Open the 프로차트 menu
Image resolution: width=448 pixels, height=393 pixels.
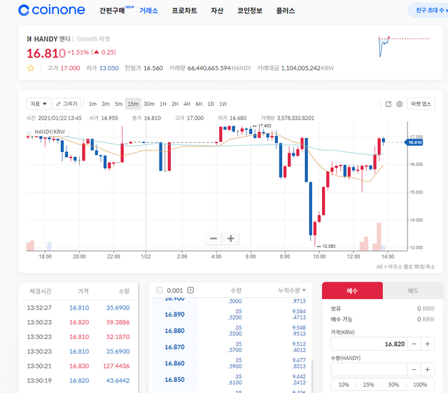coord(184,11)
